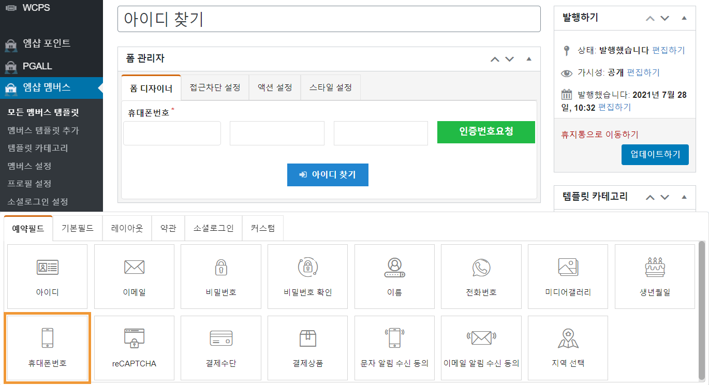Open 소셜로그인 설정 submenu item
The height and width of the screenshot is (385, 709).
[38, 201]
